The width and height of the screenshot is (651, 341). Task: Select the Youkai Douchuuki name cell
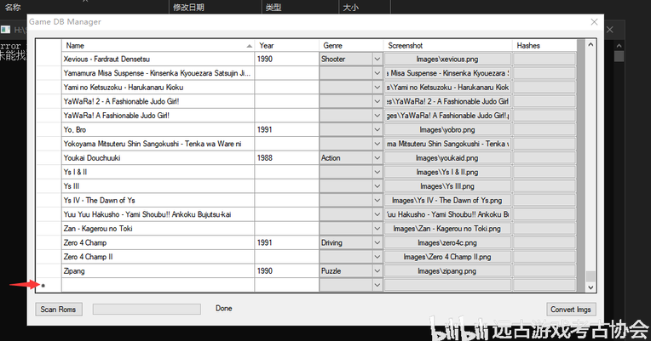[x=158, y=158]
